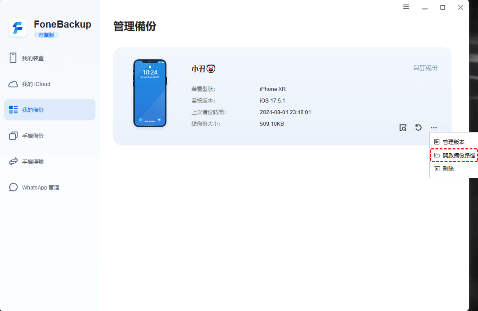Click the 上次備份時間 label

click(x=209, y=112)
